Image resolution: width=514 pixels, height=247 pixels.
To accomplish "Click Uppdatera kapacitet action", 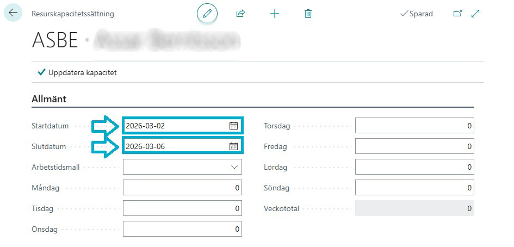I will (x=77, y=72).
